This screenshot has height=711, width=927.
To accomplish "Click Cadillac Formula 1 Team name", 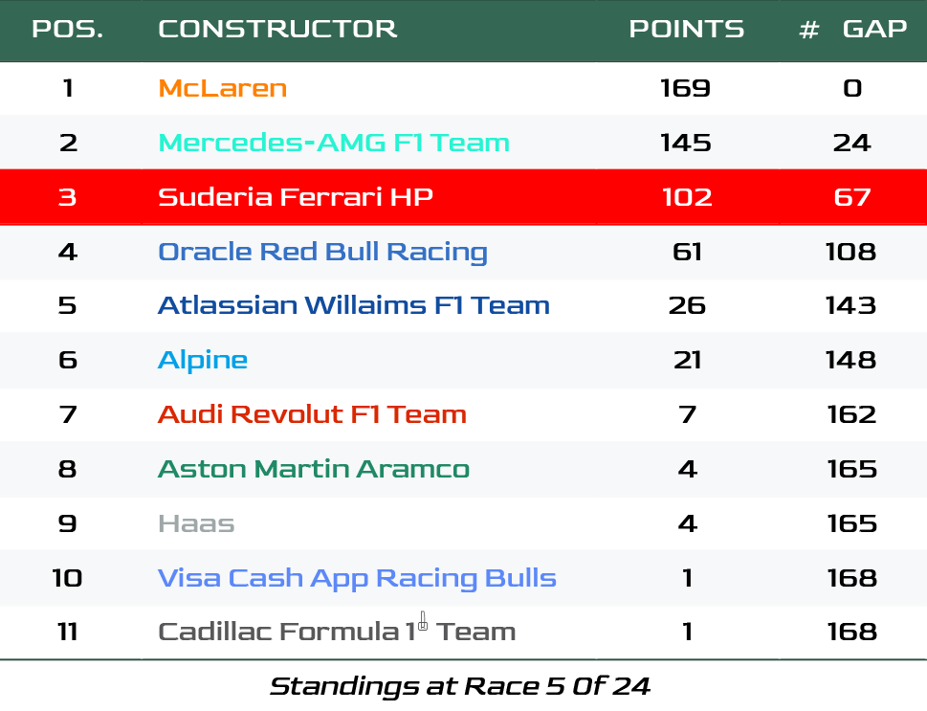I will click(337, 632).
